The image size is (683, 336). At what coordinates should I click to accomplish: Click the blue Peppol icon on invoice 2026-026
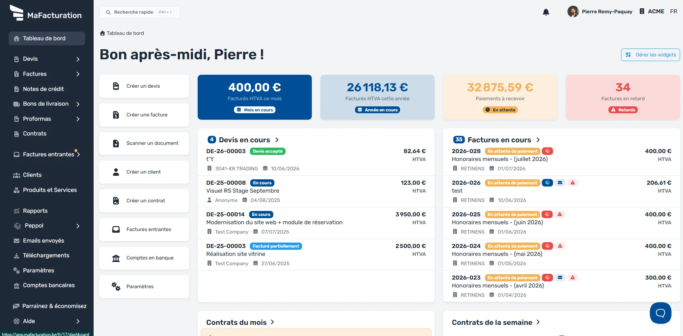point(547,183)
